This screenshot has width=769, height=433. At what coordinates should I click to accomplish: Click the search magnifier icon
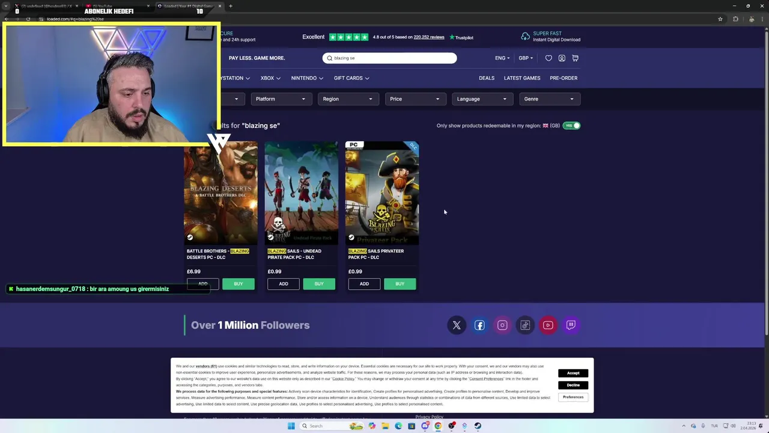(329, 58)
